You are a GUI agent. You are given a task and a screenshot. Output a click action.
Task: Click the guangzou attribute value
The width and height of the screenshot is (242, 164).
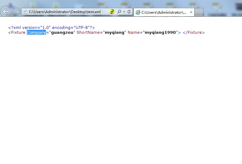point(62,32)
